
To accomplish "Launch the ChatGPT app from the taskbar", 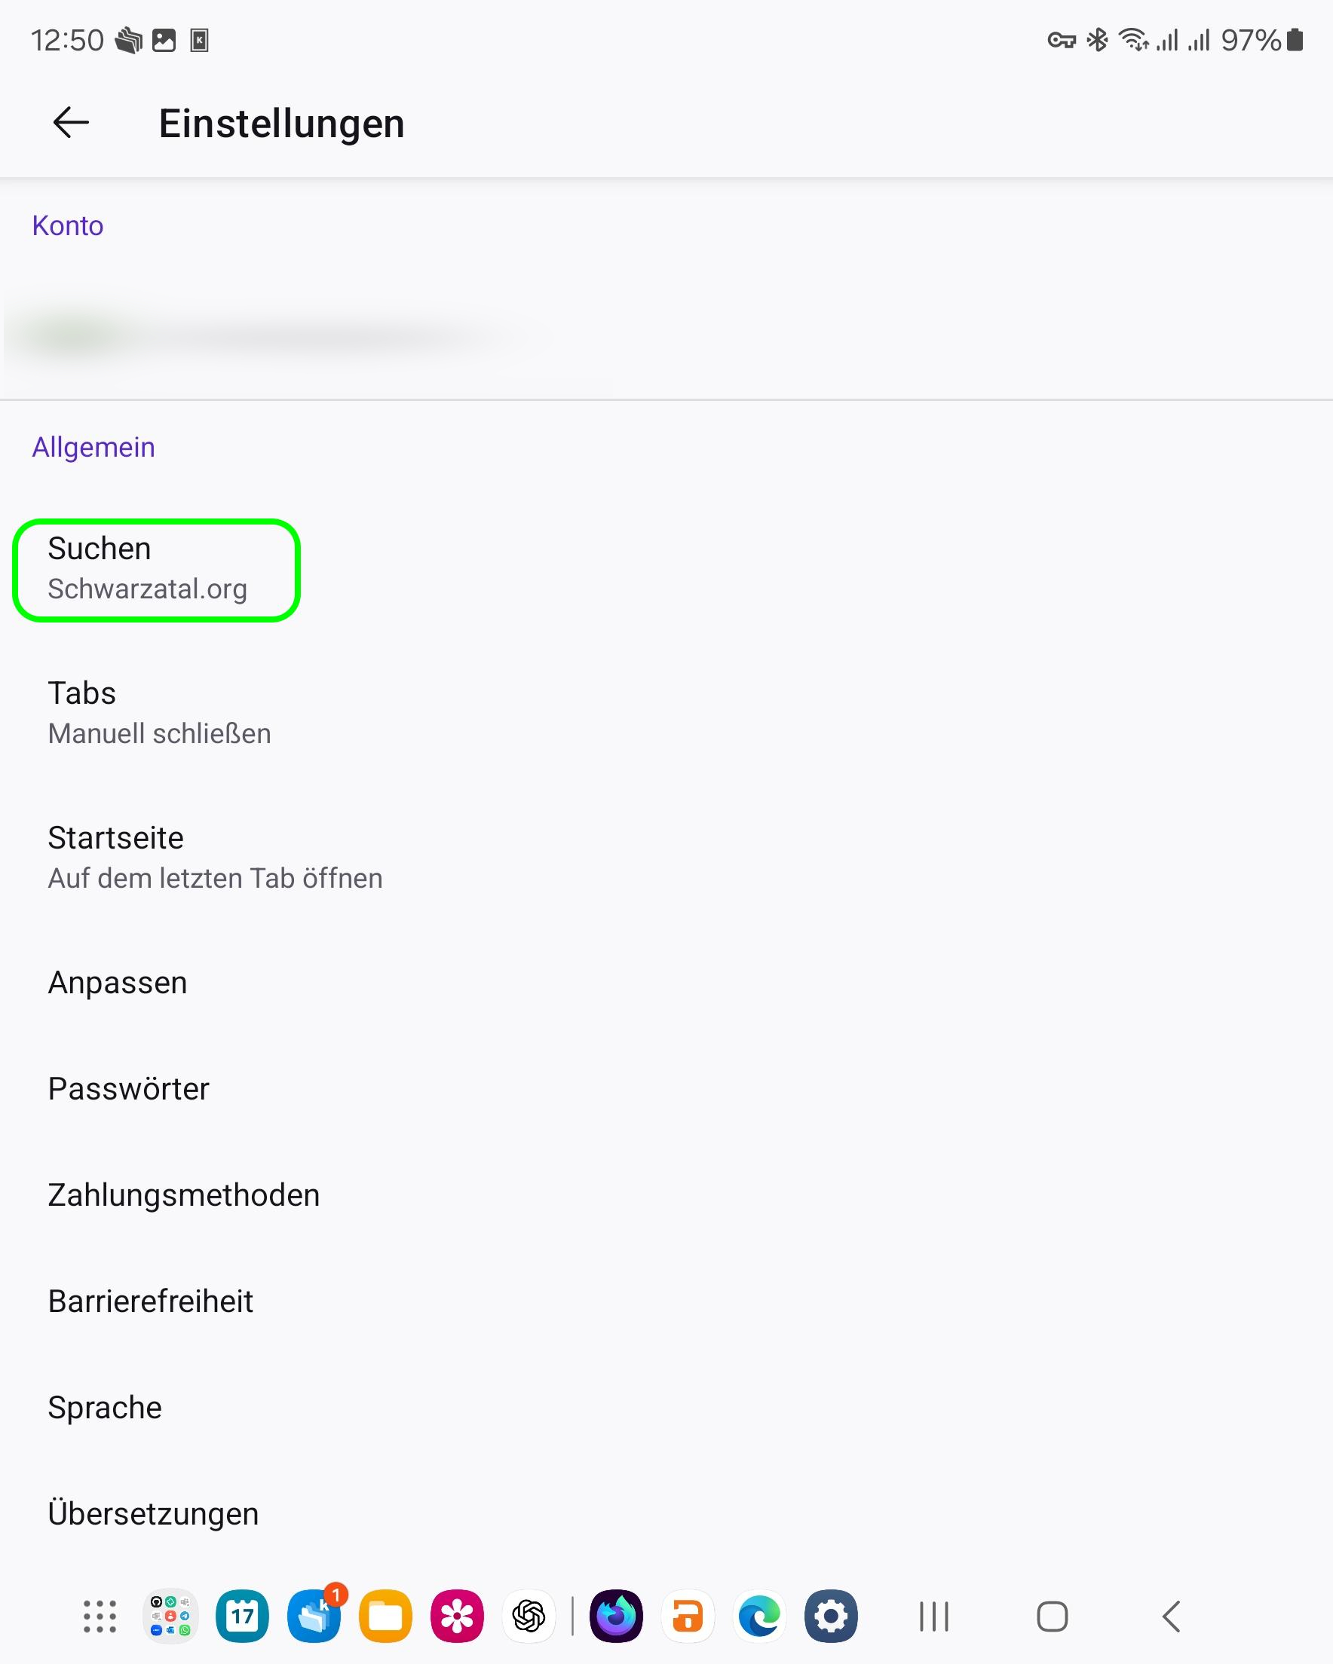I will coord(529,1617).
